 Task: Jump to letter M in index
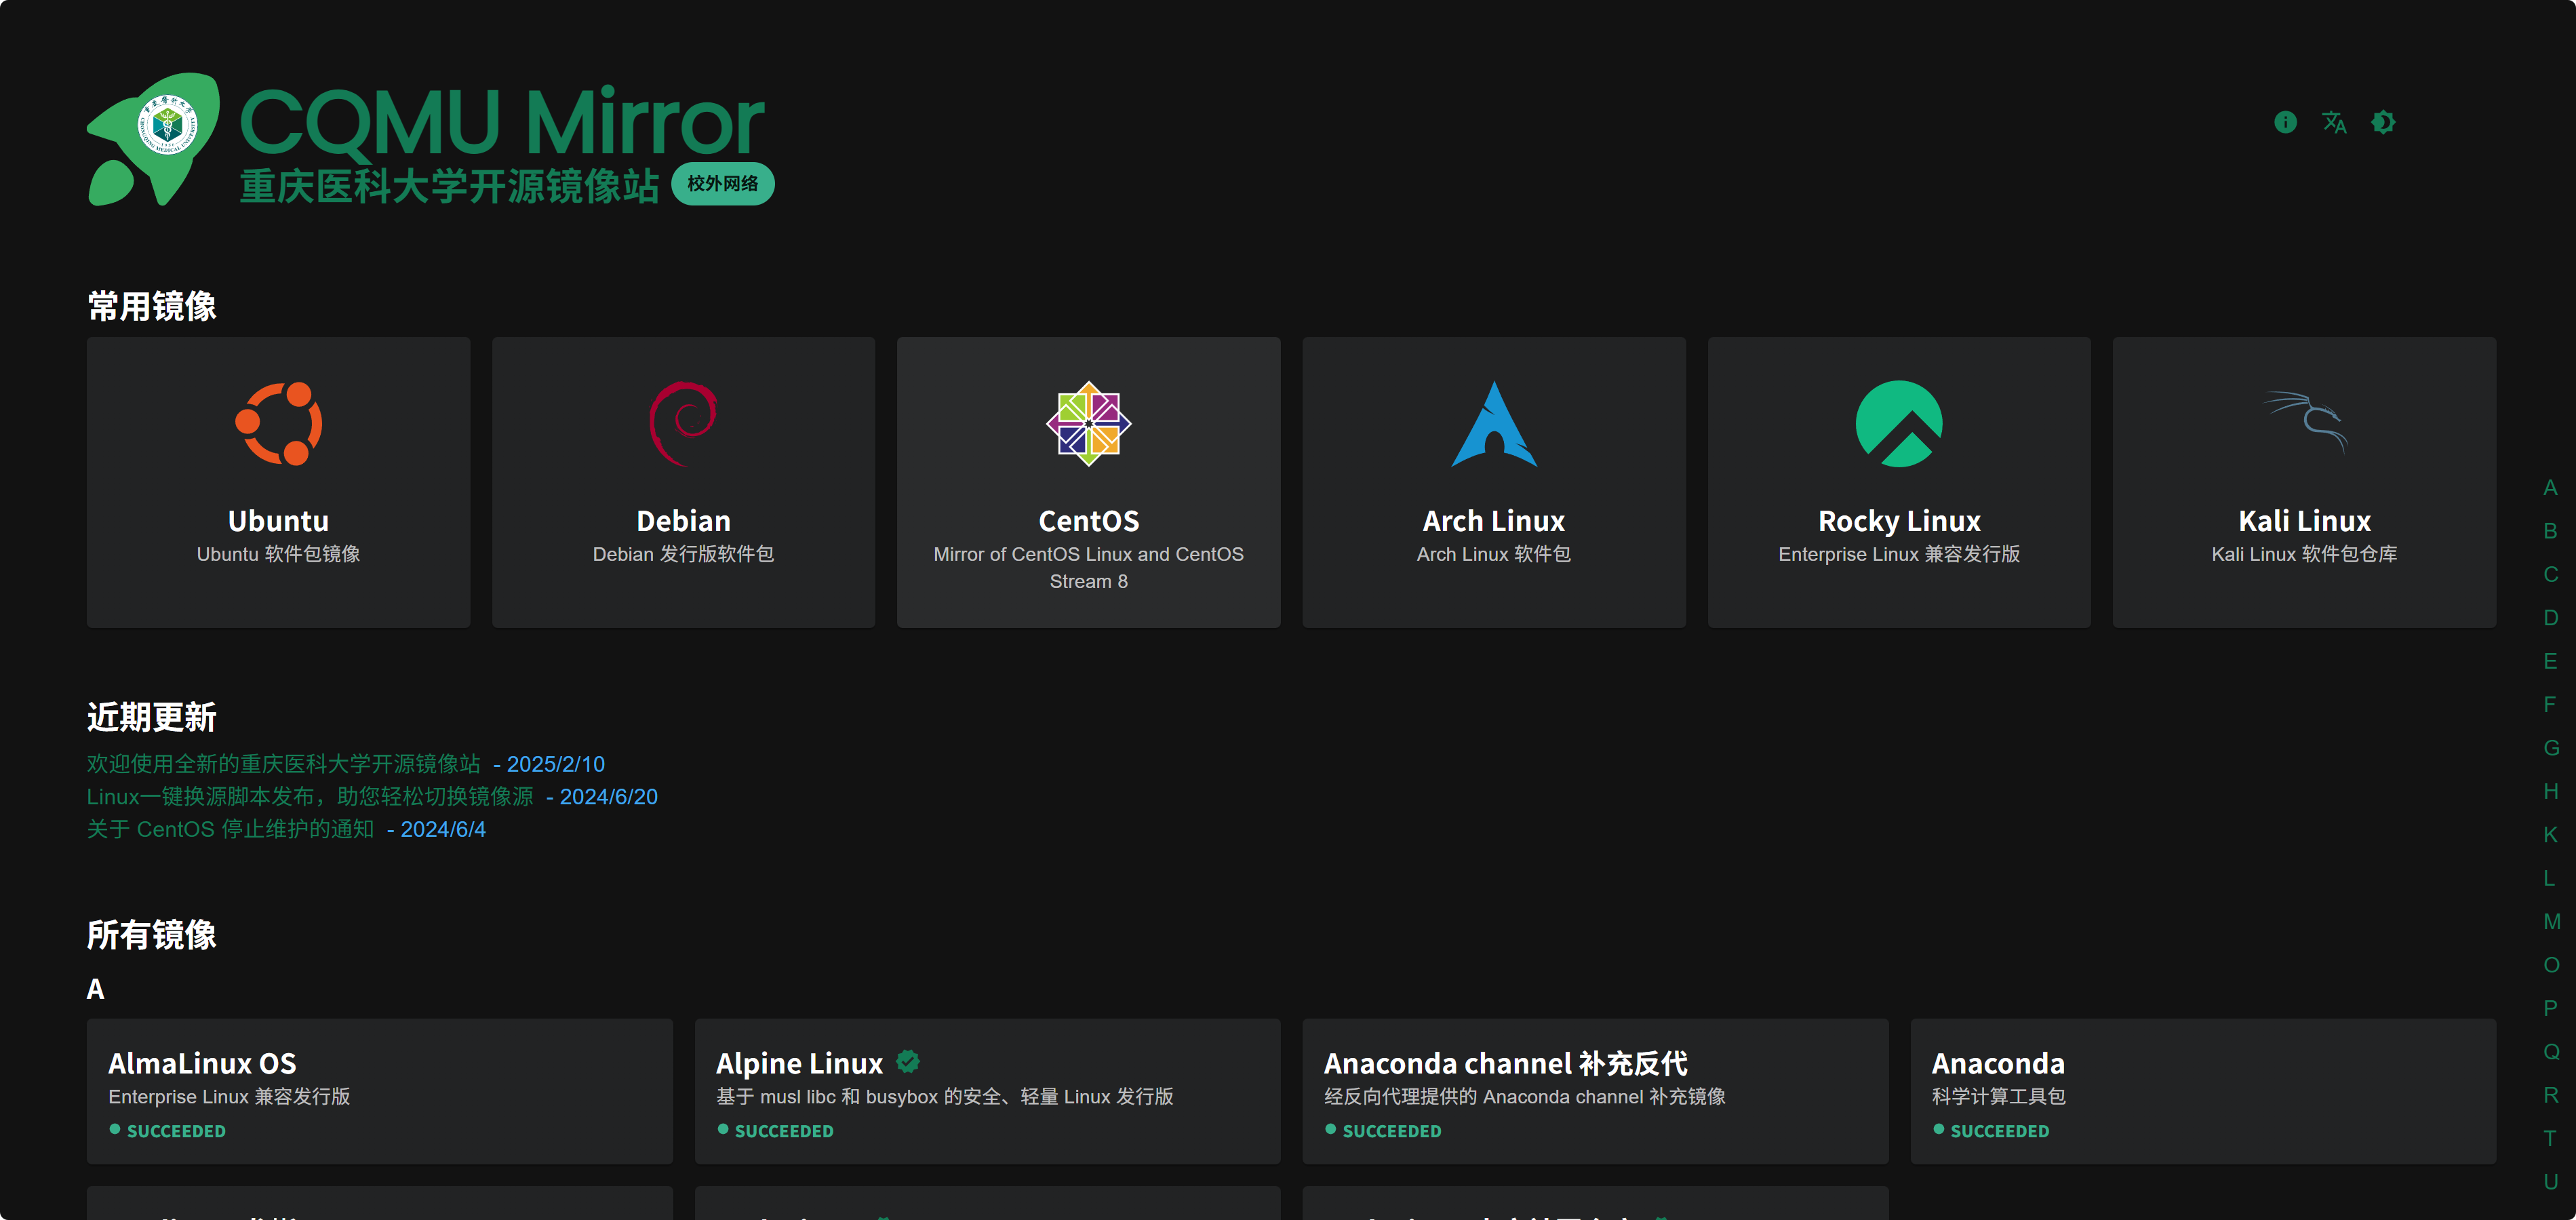[2551, 921]
